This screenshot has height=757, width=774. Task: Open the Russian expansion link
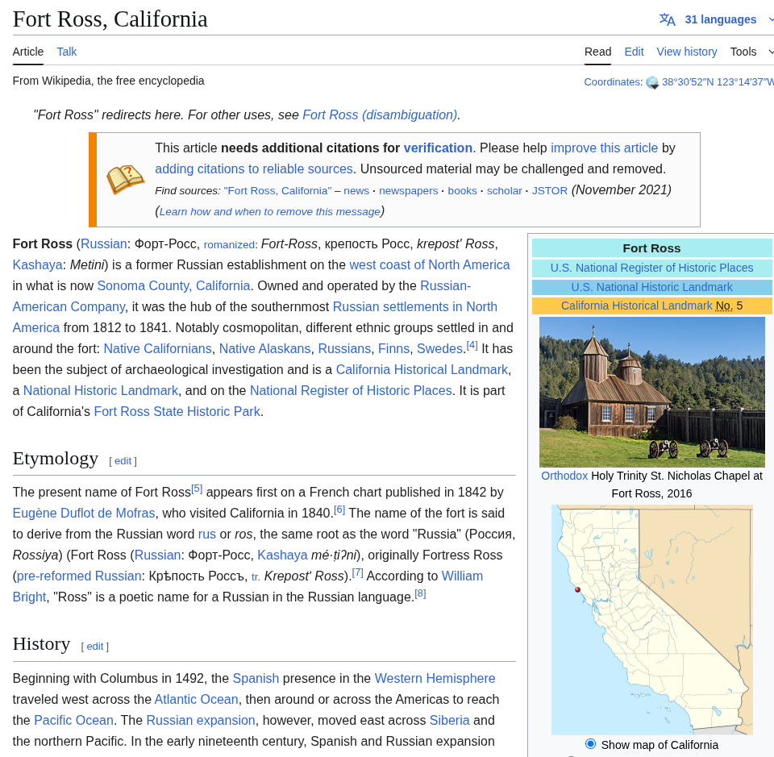coord(201,721)
